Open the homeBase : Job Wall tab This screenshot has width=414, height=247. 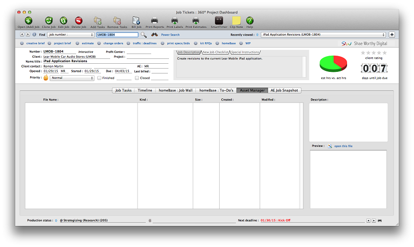175,90
